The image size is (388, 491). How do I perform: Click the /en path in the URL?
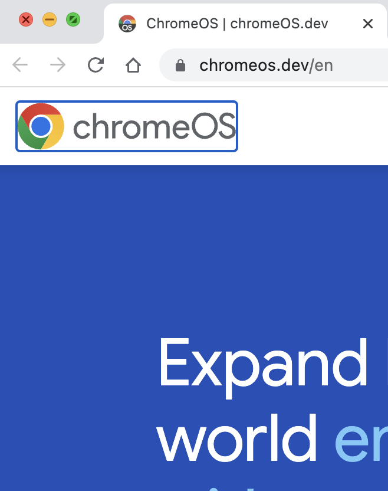[x=322, y=65]
